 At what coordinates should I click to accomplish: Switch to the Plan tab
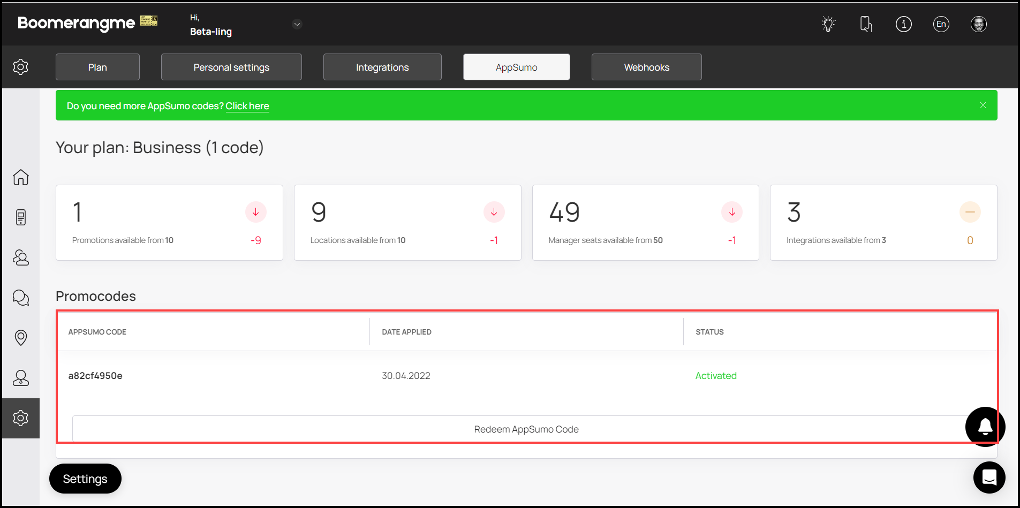point(97,67)
